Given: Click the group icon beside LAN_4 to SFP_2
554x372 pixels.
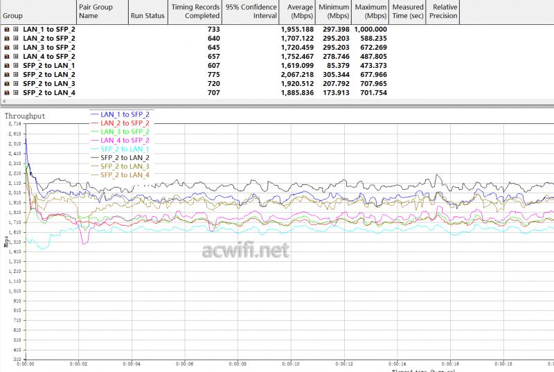Looking at the screenshot, I should [7, 57].
